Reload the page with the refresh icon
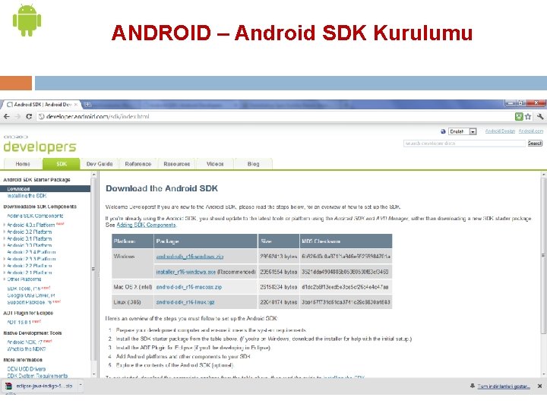This screenshot has width=547, height=410. 29,116
